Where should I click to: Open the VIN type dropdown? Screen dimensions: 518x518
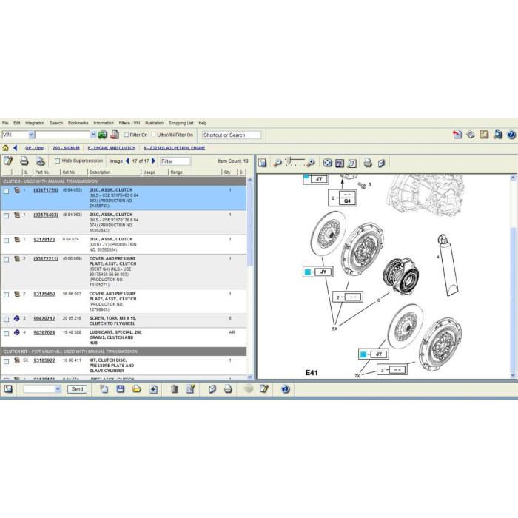(x=31, y=135)
